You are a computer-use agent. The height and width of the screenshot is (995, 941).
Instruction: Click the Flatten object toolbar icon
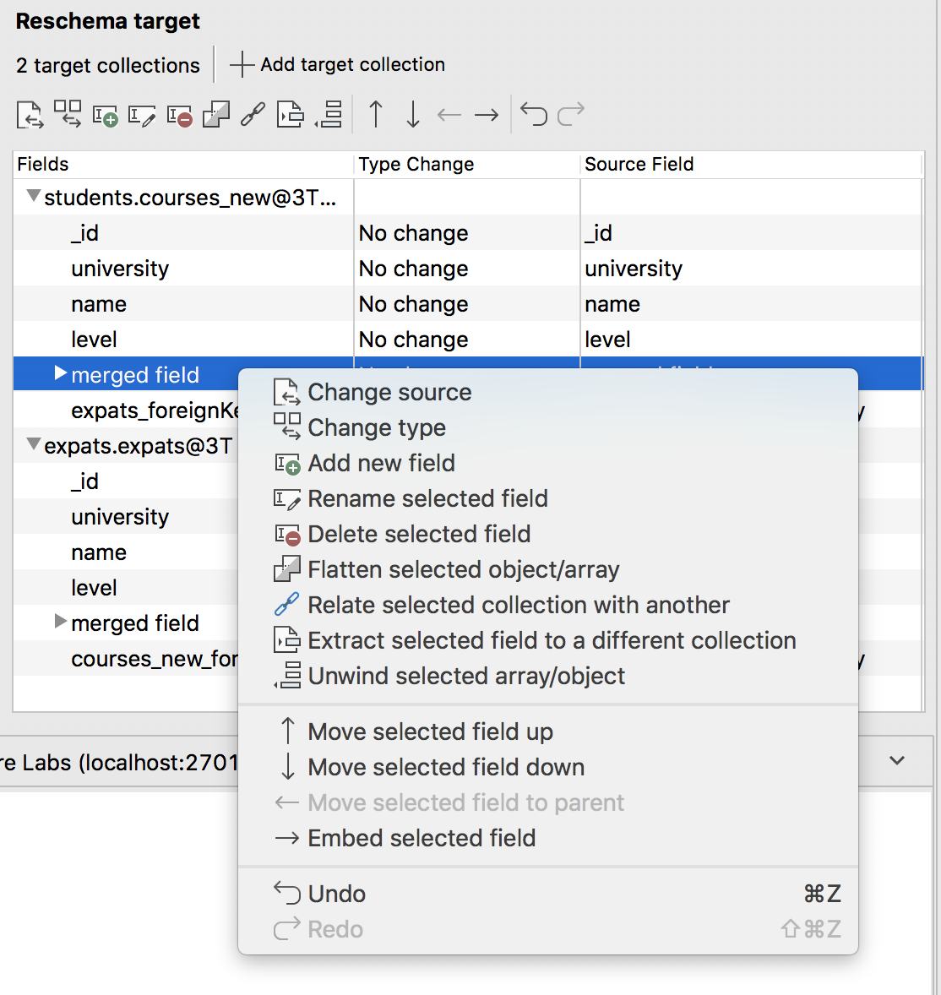tap(216, 114)
